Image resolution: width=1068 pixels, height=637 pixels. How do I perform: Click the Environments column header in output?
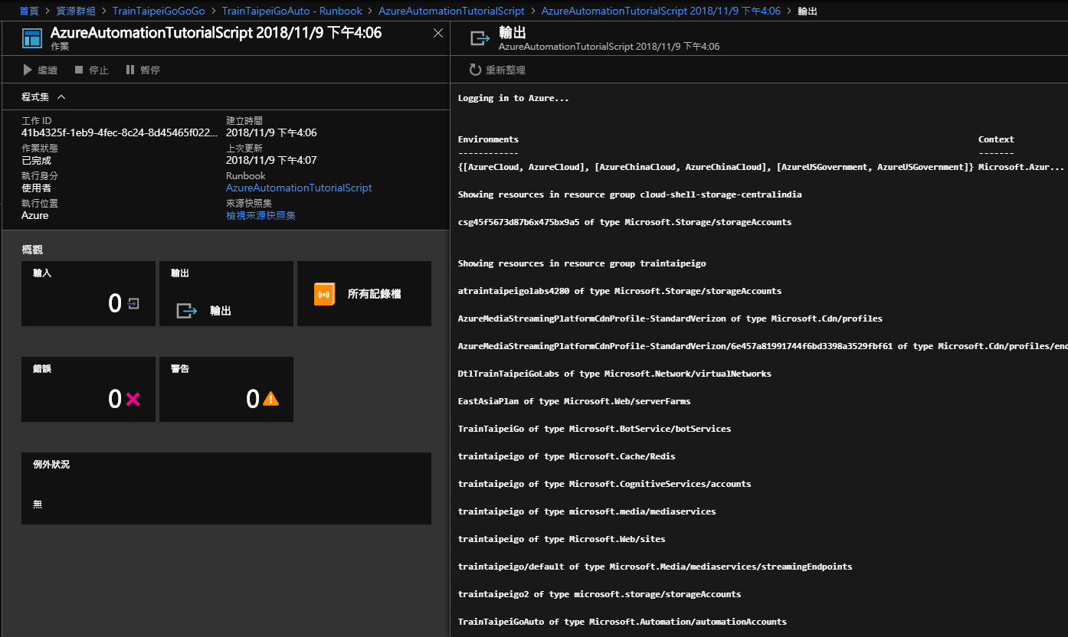pos(488,139)
